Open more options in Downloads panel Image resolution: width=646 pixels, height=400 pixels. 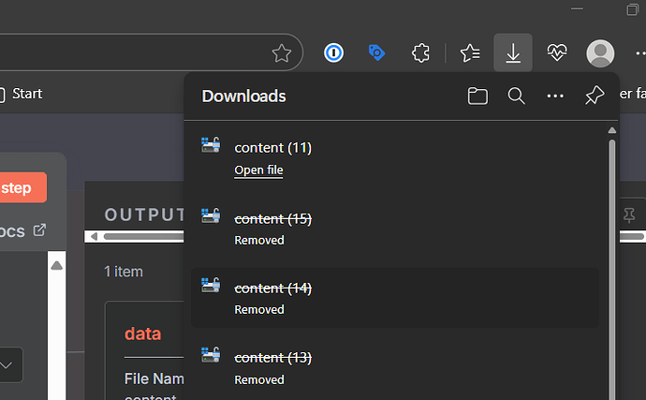click(x=555, y=96)
